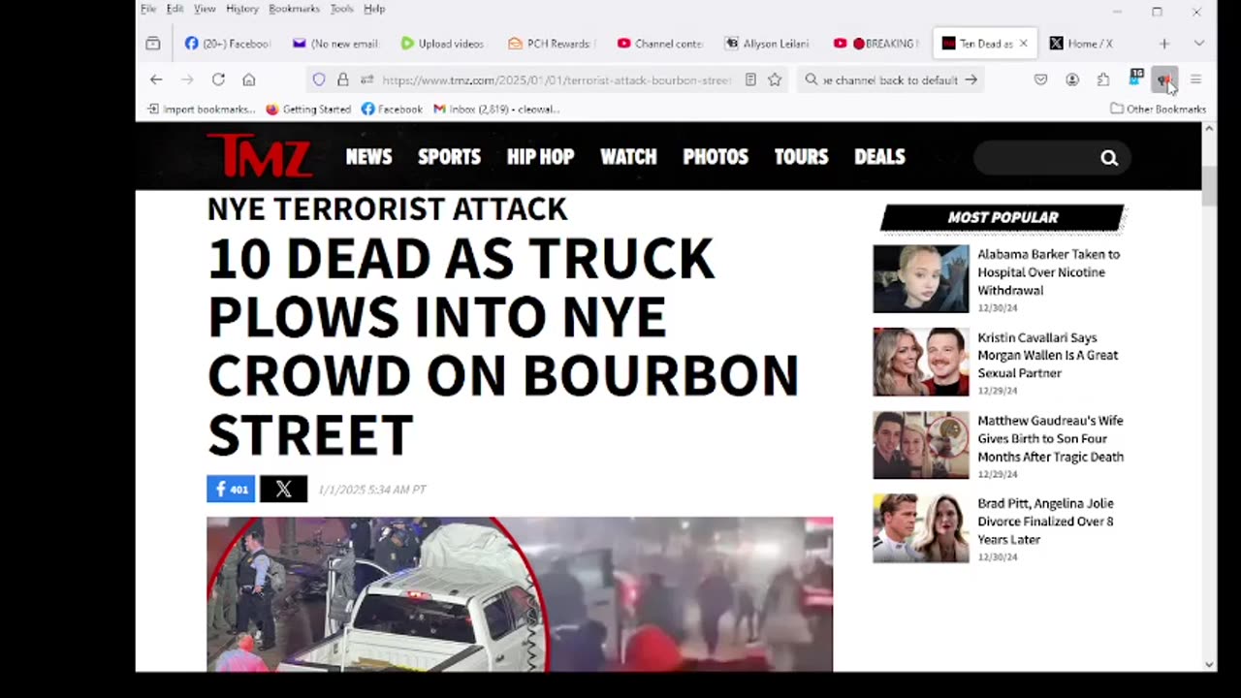Open the Help menu
This screenshot has height=698, width=1241.
tap(374, 9)
